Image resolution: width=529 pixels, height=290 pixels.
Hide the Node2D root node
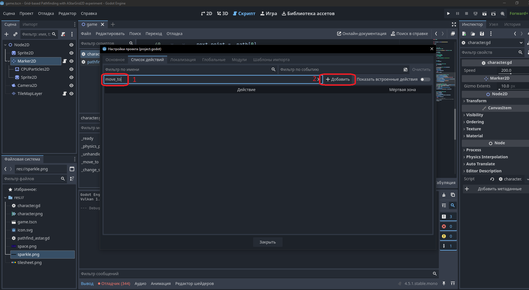71,45
